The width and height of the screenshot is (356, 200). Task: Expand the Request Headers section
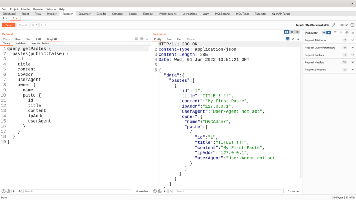(353, 62)
